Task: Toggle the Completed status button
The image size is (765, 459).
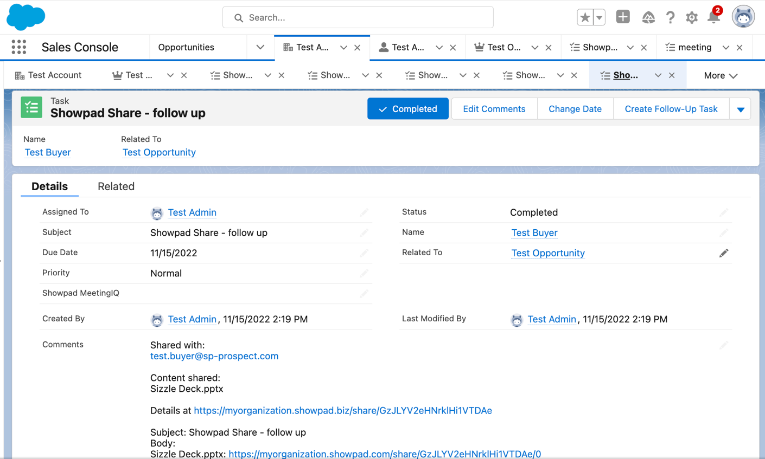Action: [408, 108]
